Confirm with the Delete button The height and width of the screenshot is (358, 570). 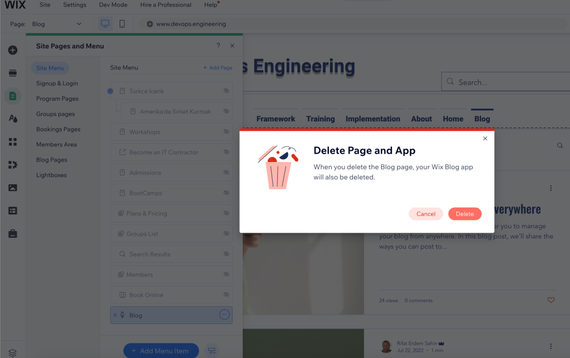(x=465, y=214)
